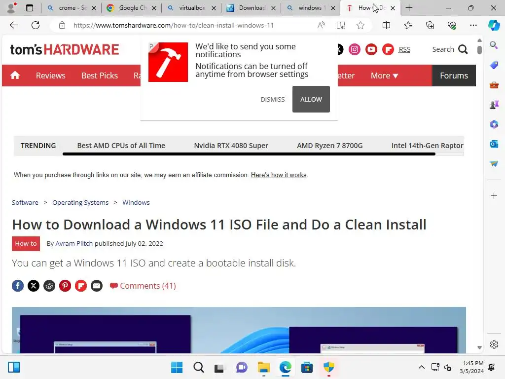Open the Software breadcrumb link
505x379 pixels.
[25, 202]
